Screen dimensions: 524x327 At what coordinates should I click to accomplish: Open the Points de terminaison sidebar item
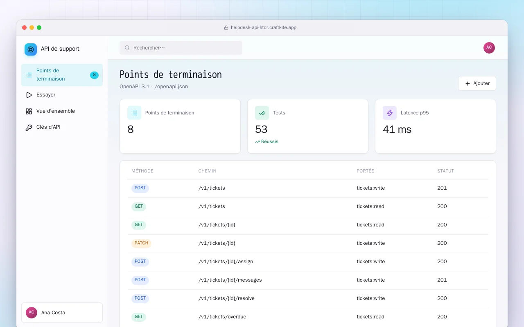point(62,75)
